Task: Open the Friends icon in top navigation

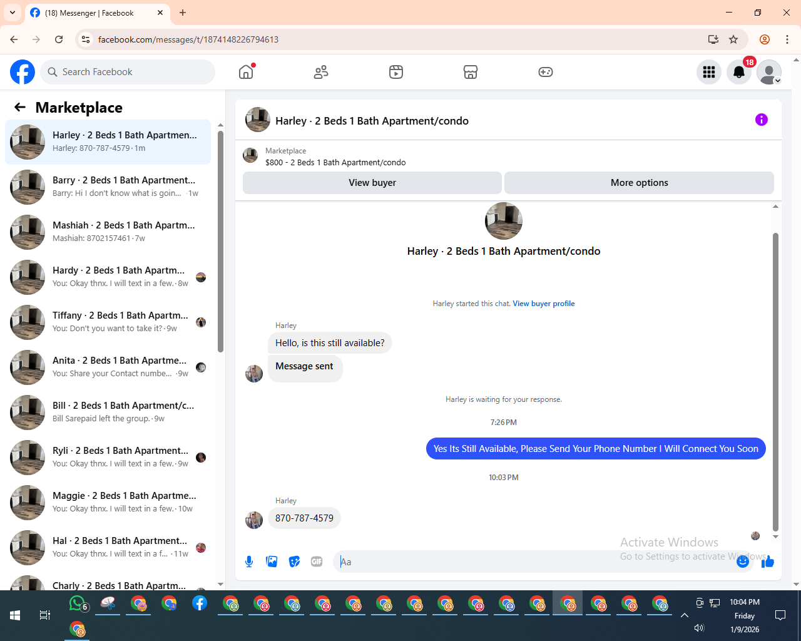Action: click(321, 72)
